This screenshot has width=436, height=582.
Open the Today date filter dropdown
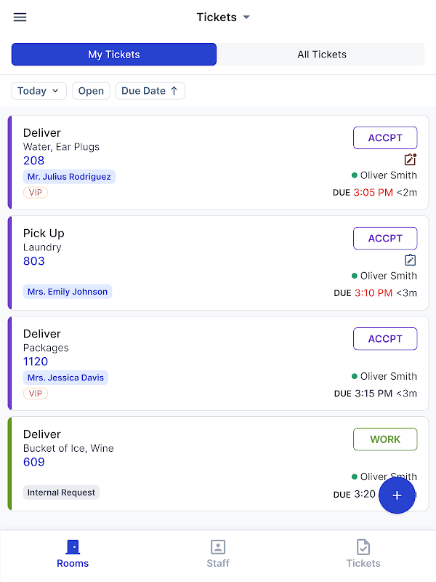point(39,91)
